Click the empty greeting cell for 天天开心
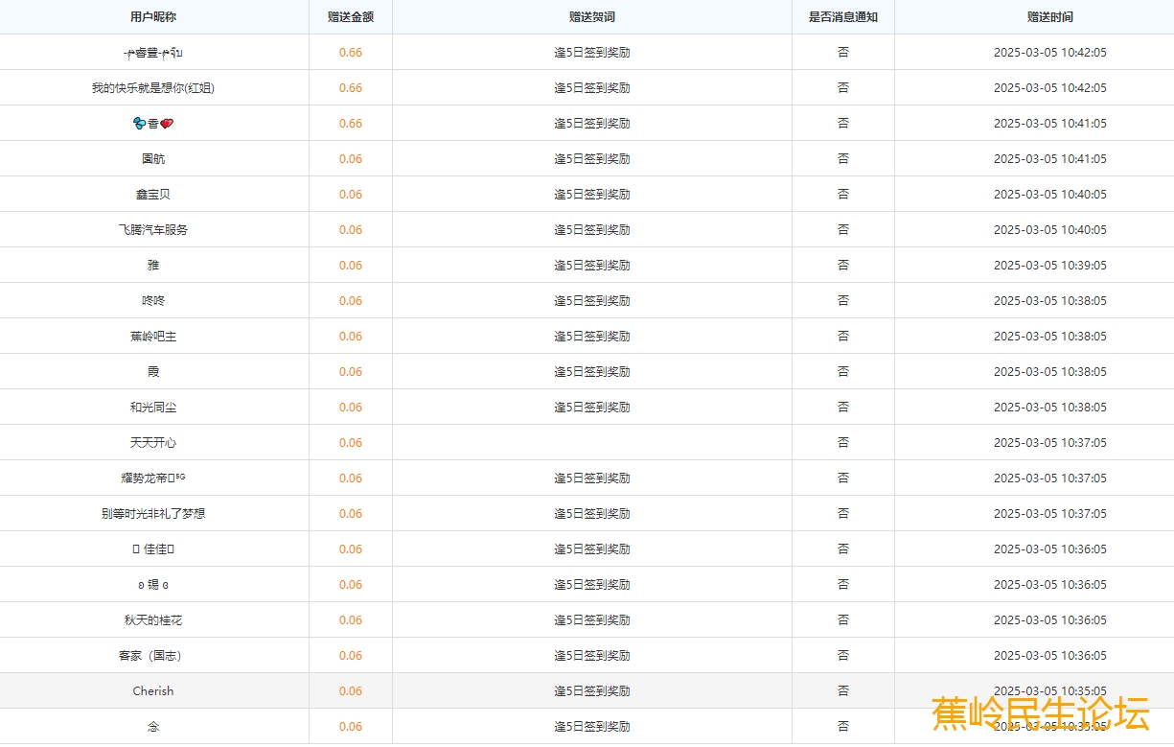The height and width of the screenshot is (747, 1174). 591,443
